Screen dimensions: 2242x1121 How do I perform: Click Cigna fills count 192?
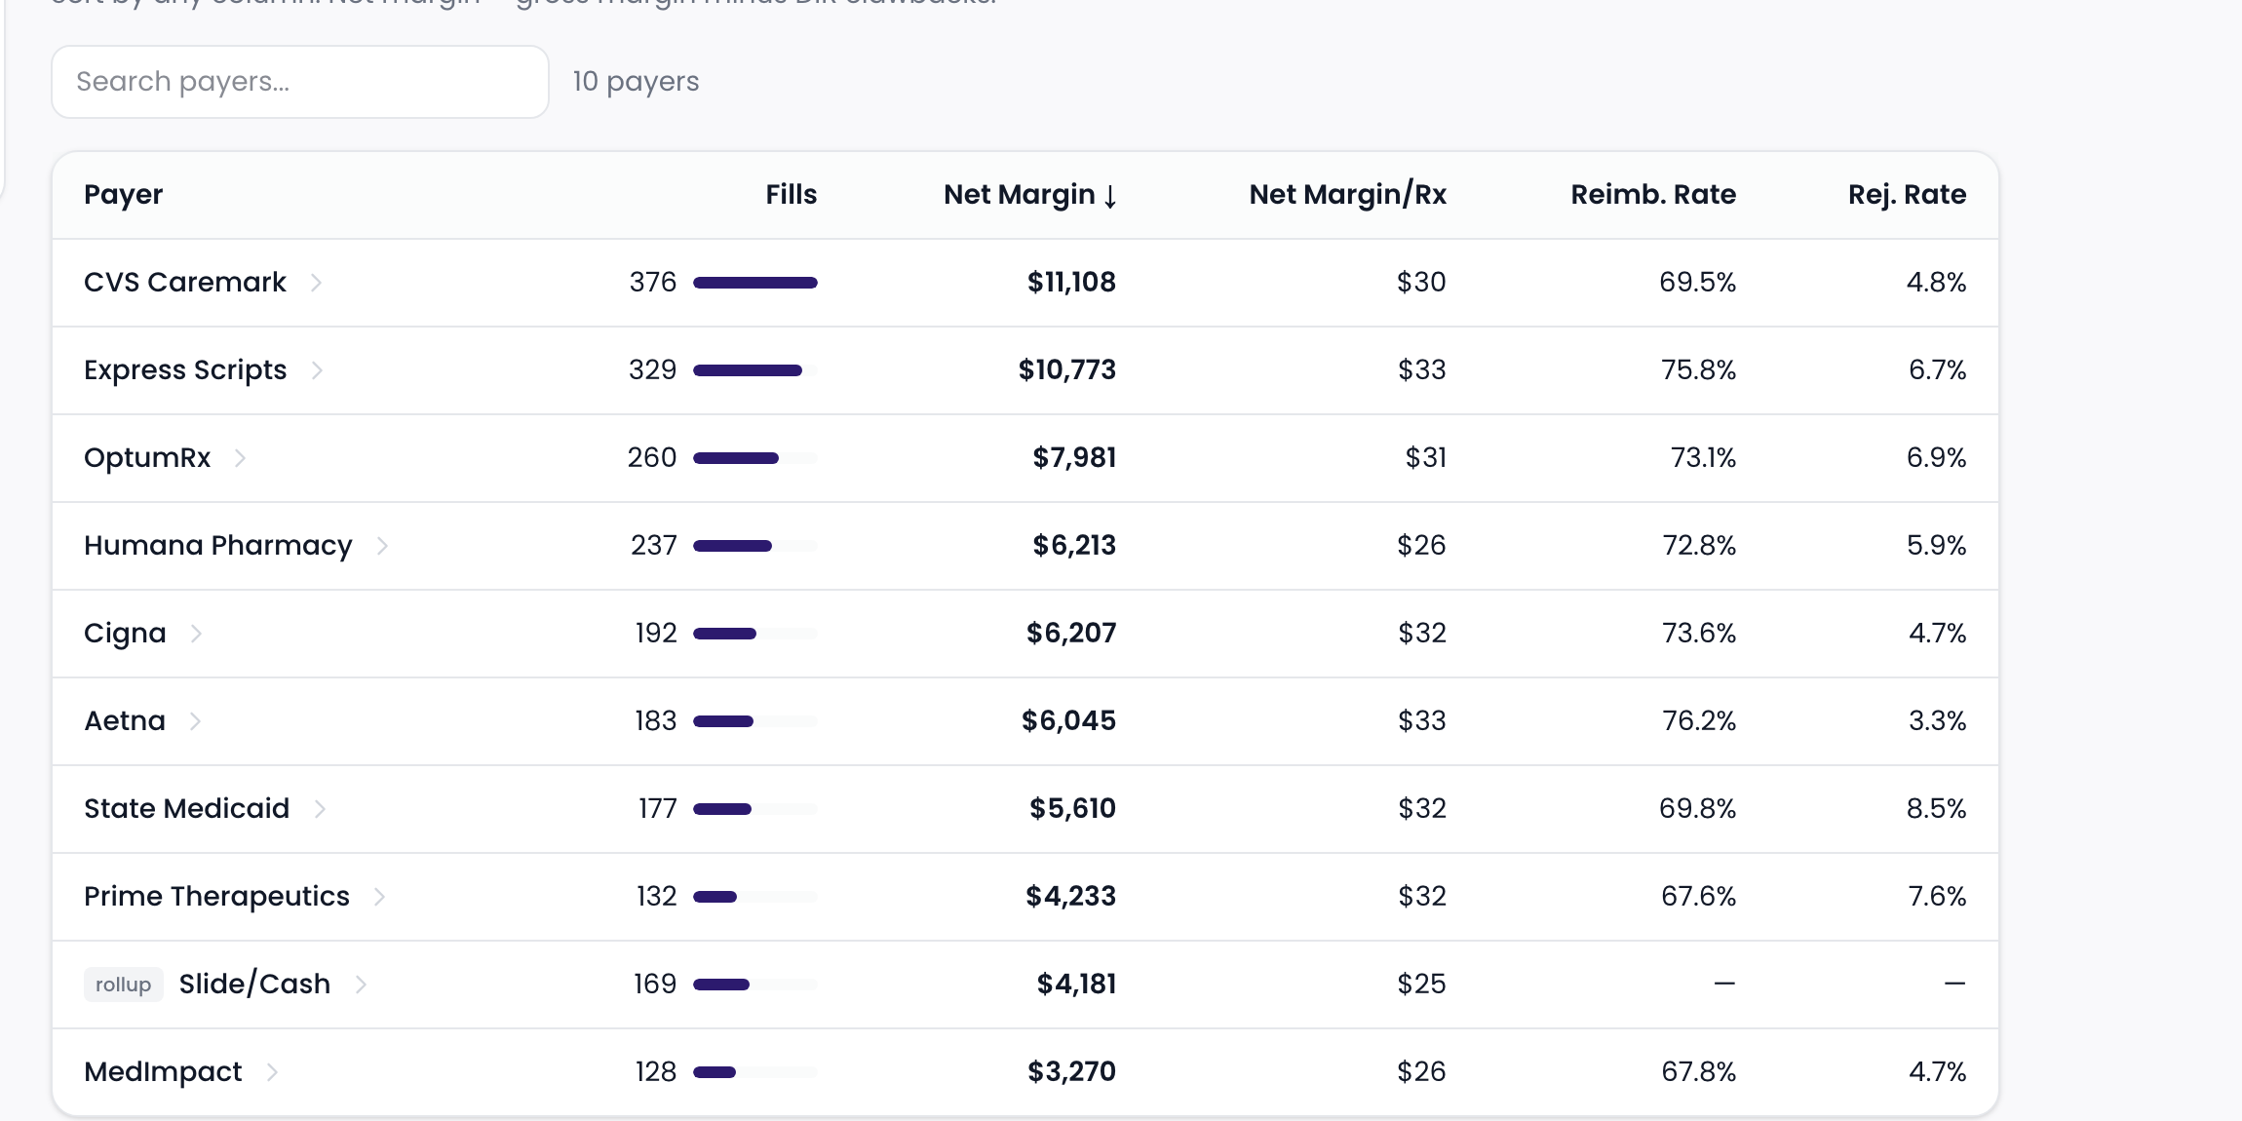tap(656, 634)
